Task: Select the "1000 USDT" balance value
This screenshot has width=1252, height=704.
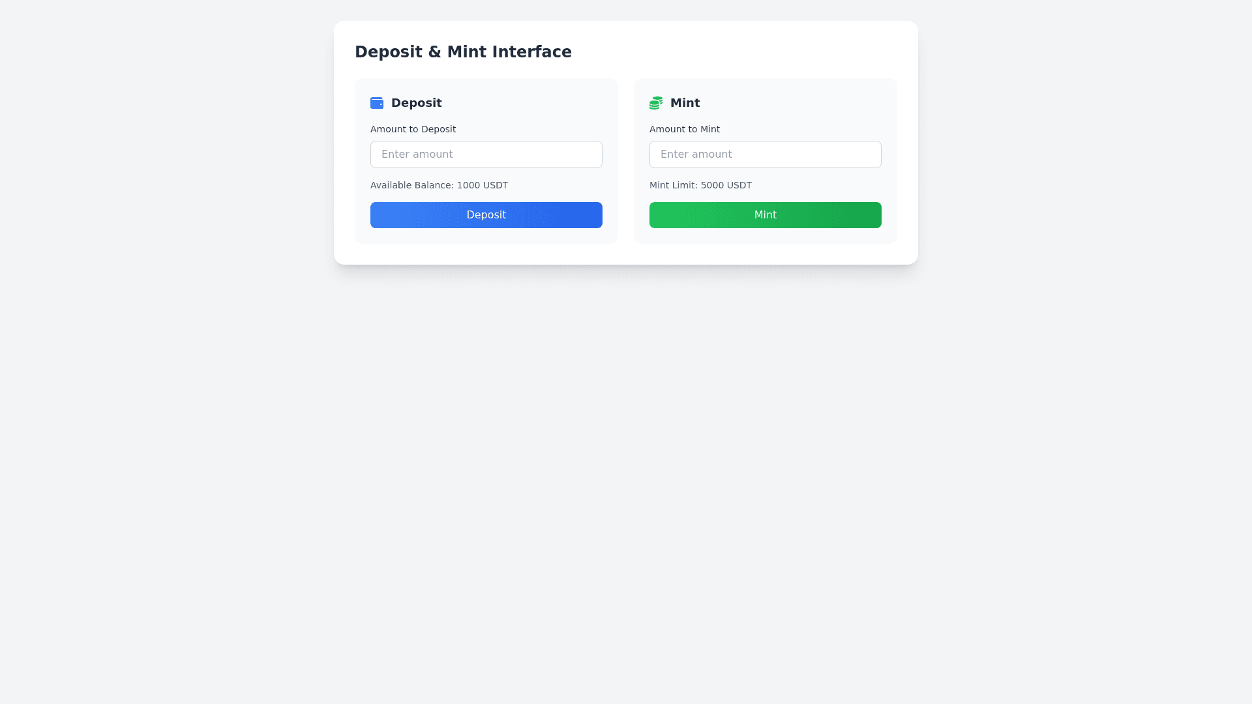Action: coord(482,185)
